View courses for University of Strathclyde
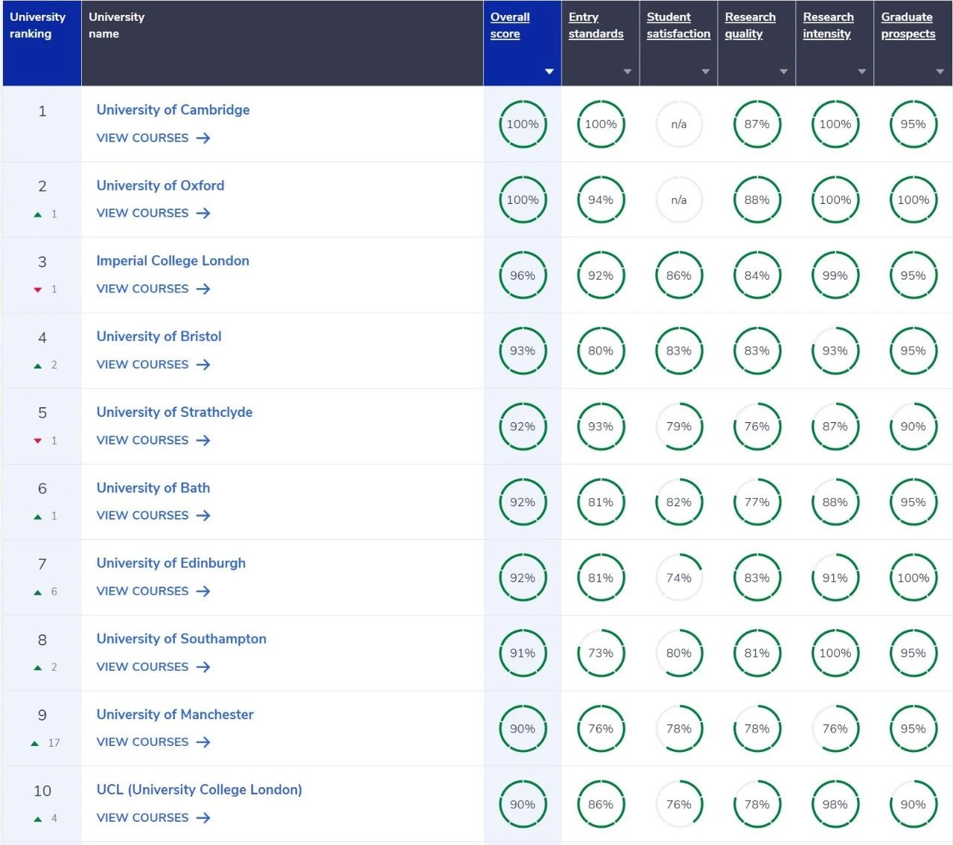Image resolution: width=953 pixels, height=845 pixels. pyautogui.click(x=142, y=440)
